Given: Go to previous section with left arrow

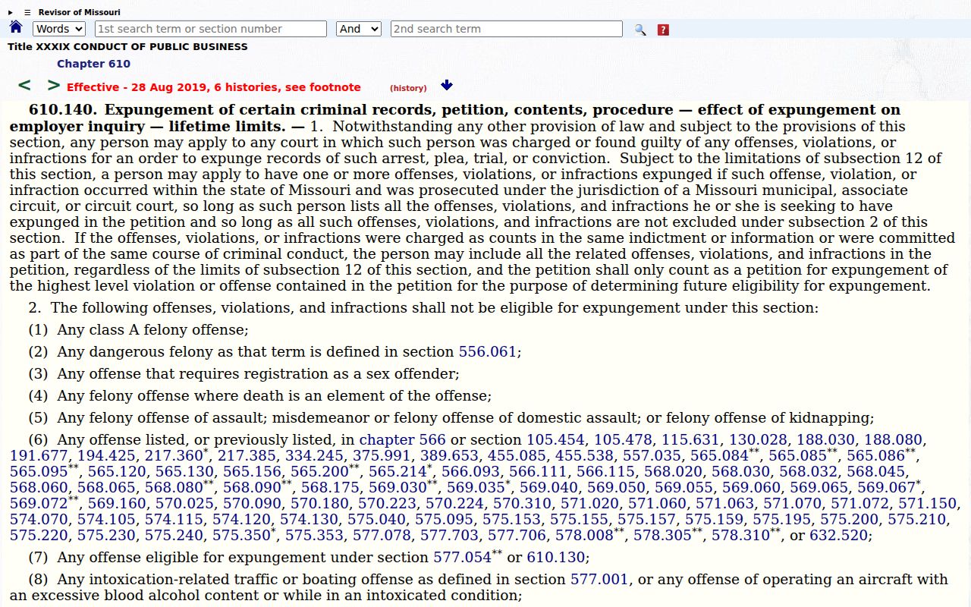Looking at the screenshot, I should click(x=24, y=86).
